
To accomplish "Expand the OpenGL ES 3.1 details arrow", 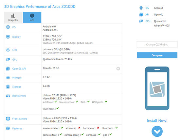I will (118, 69).
